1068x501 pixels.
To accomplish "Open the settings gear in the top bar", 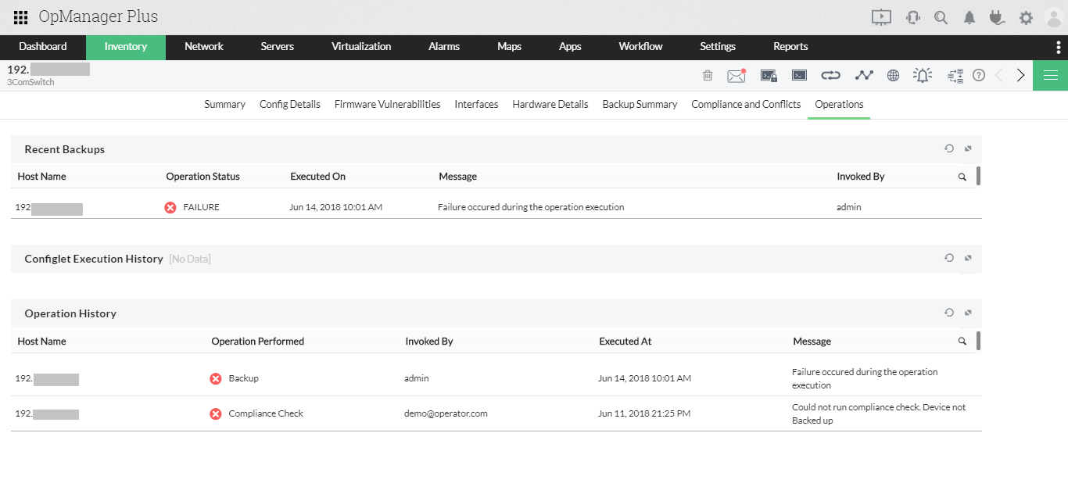I will coord(1025,16).
